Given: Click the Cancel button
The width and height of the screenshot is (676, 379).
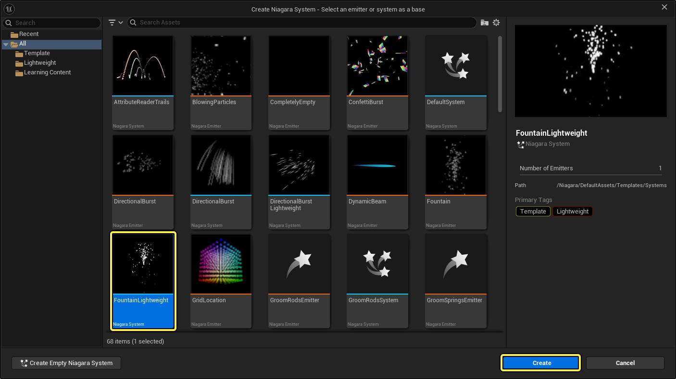Looking at the screenshot, I should pyautogui.click(x=625, y=363).
